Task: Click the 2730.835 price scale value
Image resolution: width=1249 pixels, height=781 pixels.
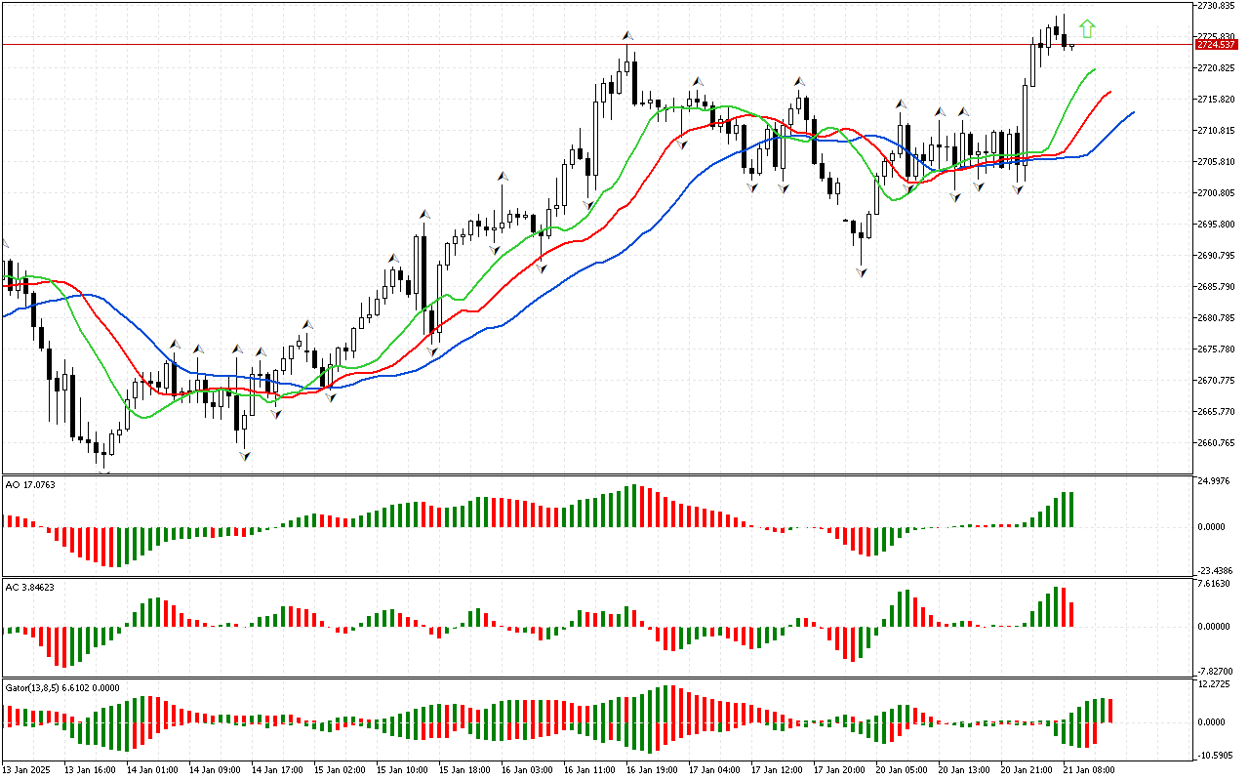Action: [1217, 6]
